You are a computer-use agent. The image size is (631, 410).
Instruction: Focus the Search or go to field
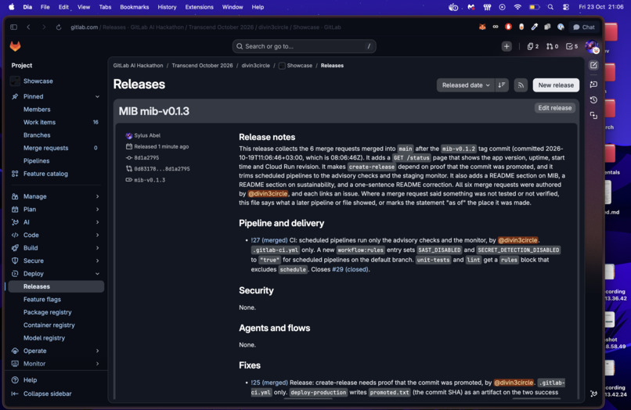(x=304, y=46)
